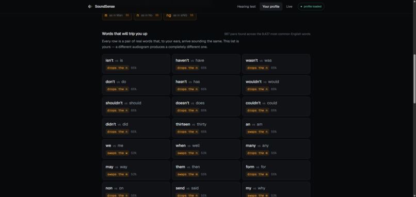The image size is (416, 197).
Task: Click 'swaps the m' tag under may
Action: point(117,174)
